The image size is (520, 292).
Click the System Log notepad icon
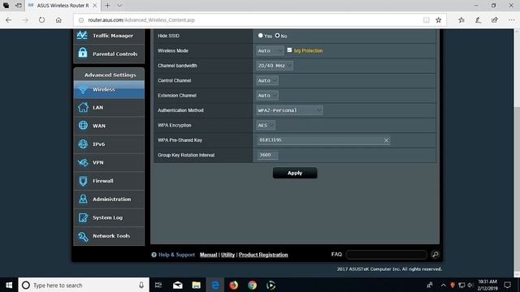point(83,217)
